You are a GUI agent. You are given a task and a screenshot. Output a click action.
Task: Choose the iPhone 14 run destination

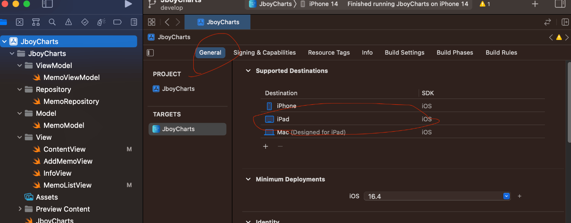coord(319,4)
